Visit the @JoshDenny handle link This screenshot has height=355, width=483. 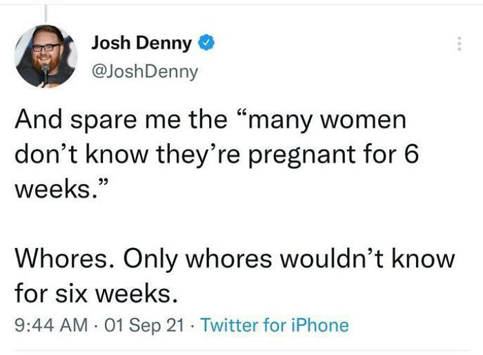tap(145, 72)
